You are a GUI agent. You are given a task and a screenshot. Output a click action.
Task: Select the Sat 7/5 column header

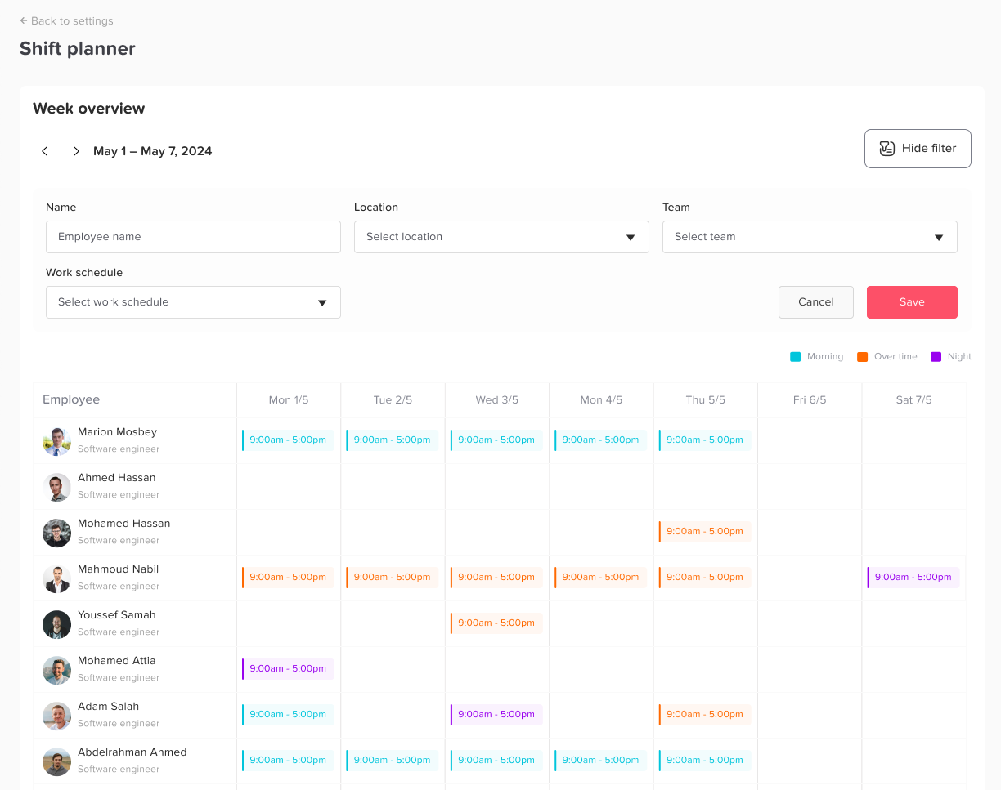point(913,400)
